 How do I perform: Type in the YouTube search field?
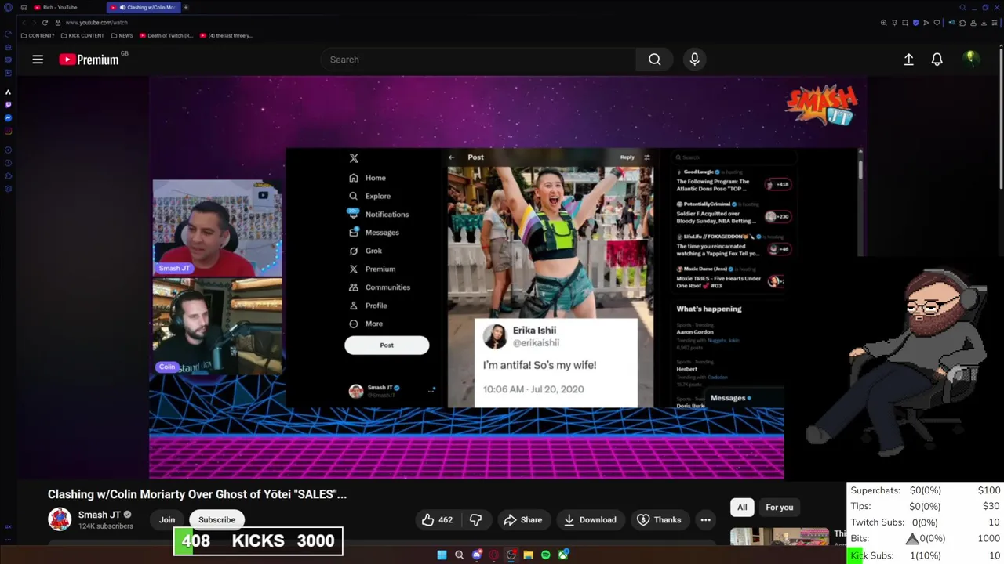(478, 60)
